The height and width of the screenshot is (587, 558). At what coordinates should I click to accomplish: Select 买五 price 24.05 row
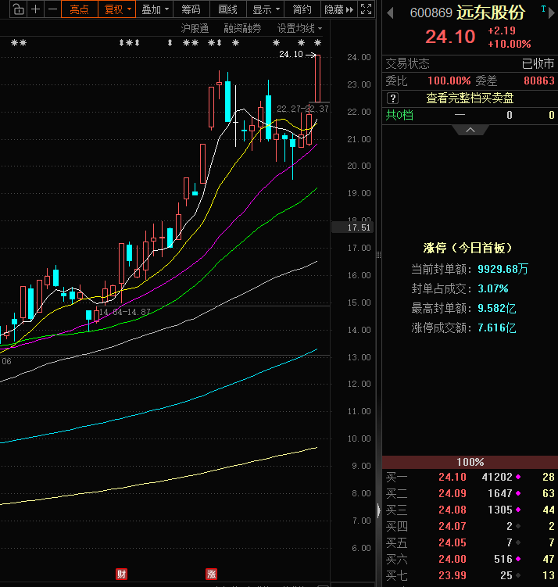click(470, 542)
